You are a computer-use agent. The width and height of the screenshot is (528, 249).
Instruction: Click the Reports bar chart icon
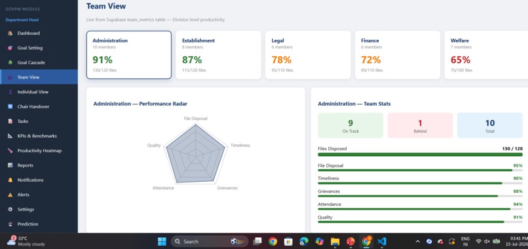(x=10, y=165)
